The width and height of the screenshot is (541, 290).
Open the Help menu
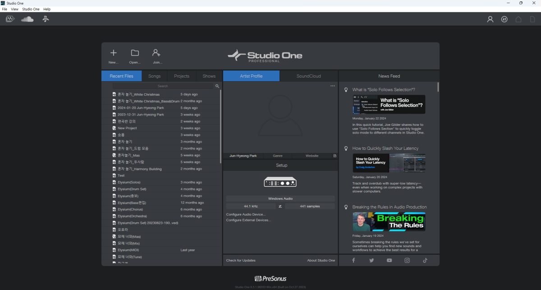point(47,9)
